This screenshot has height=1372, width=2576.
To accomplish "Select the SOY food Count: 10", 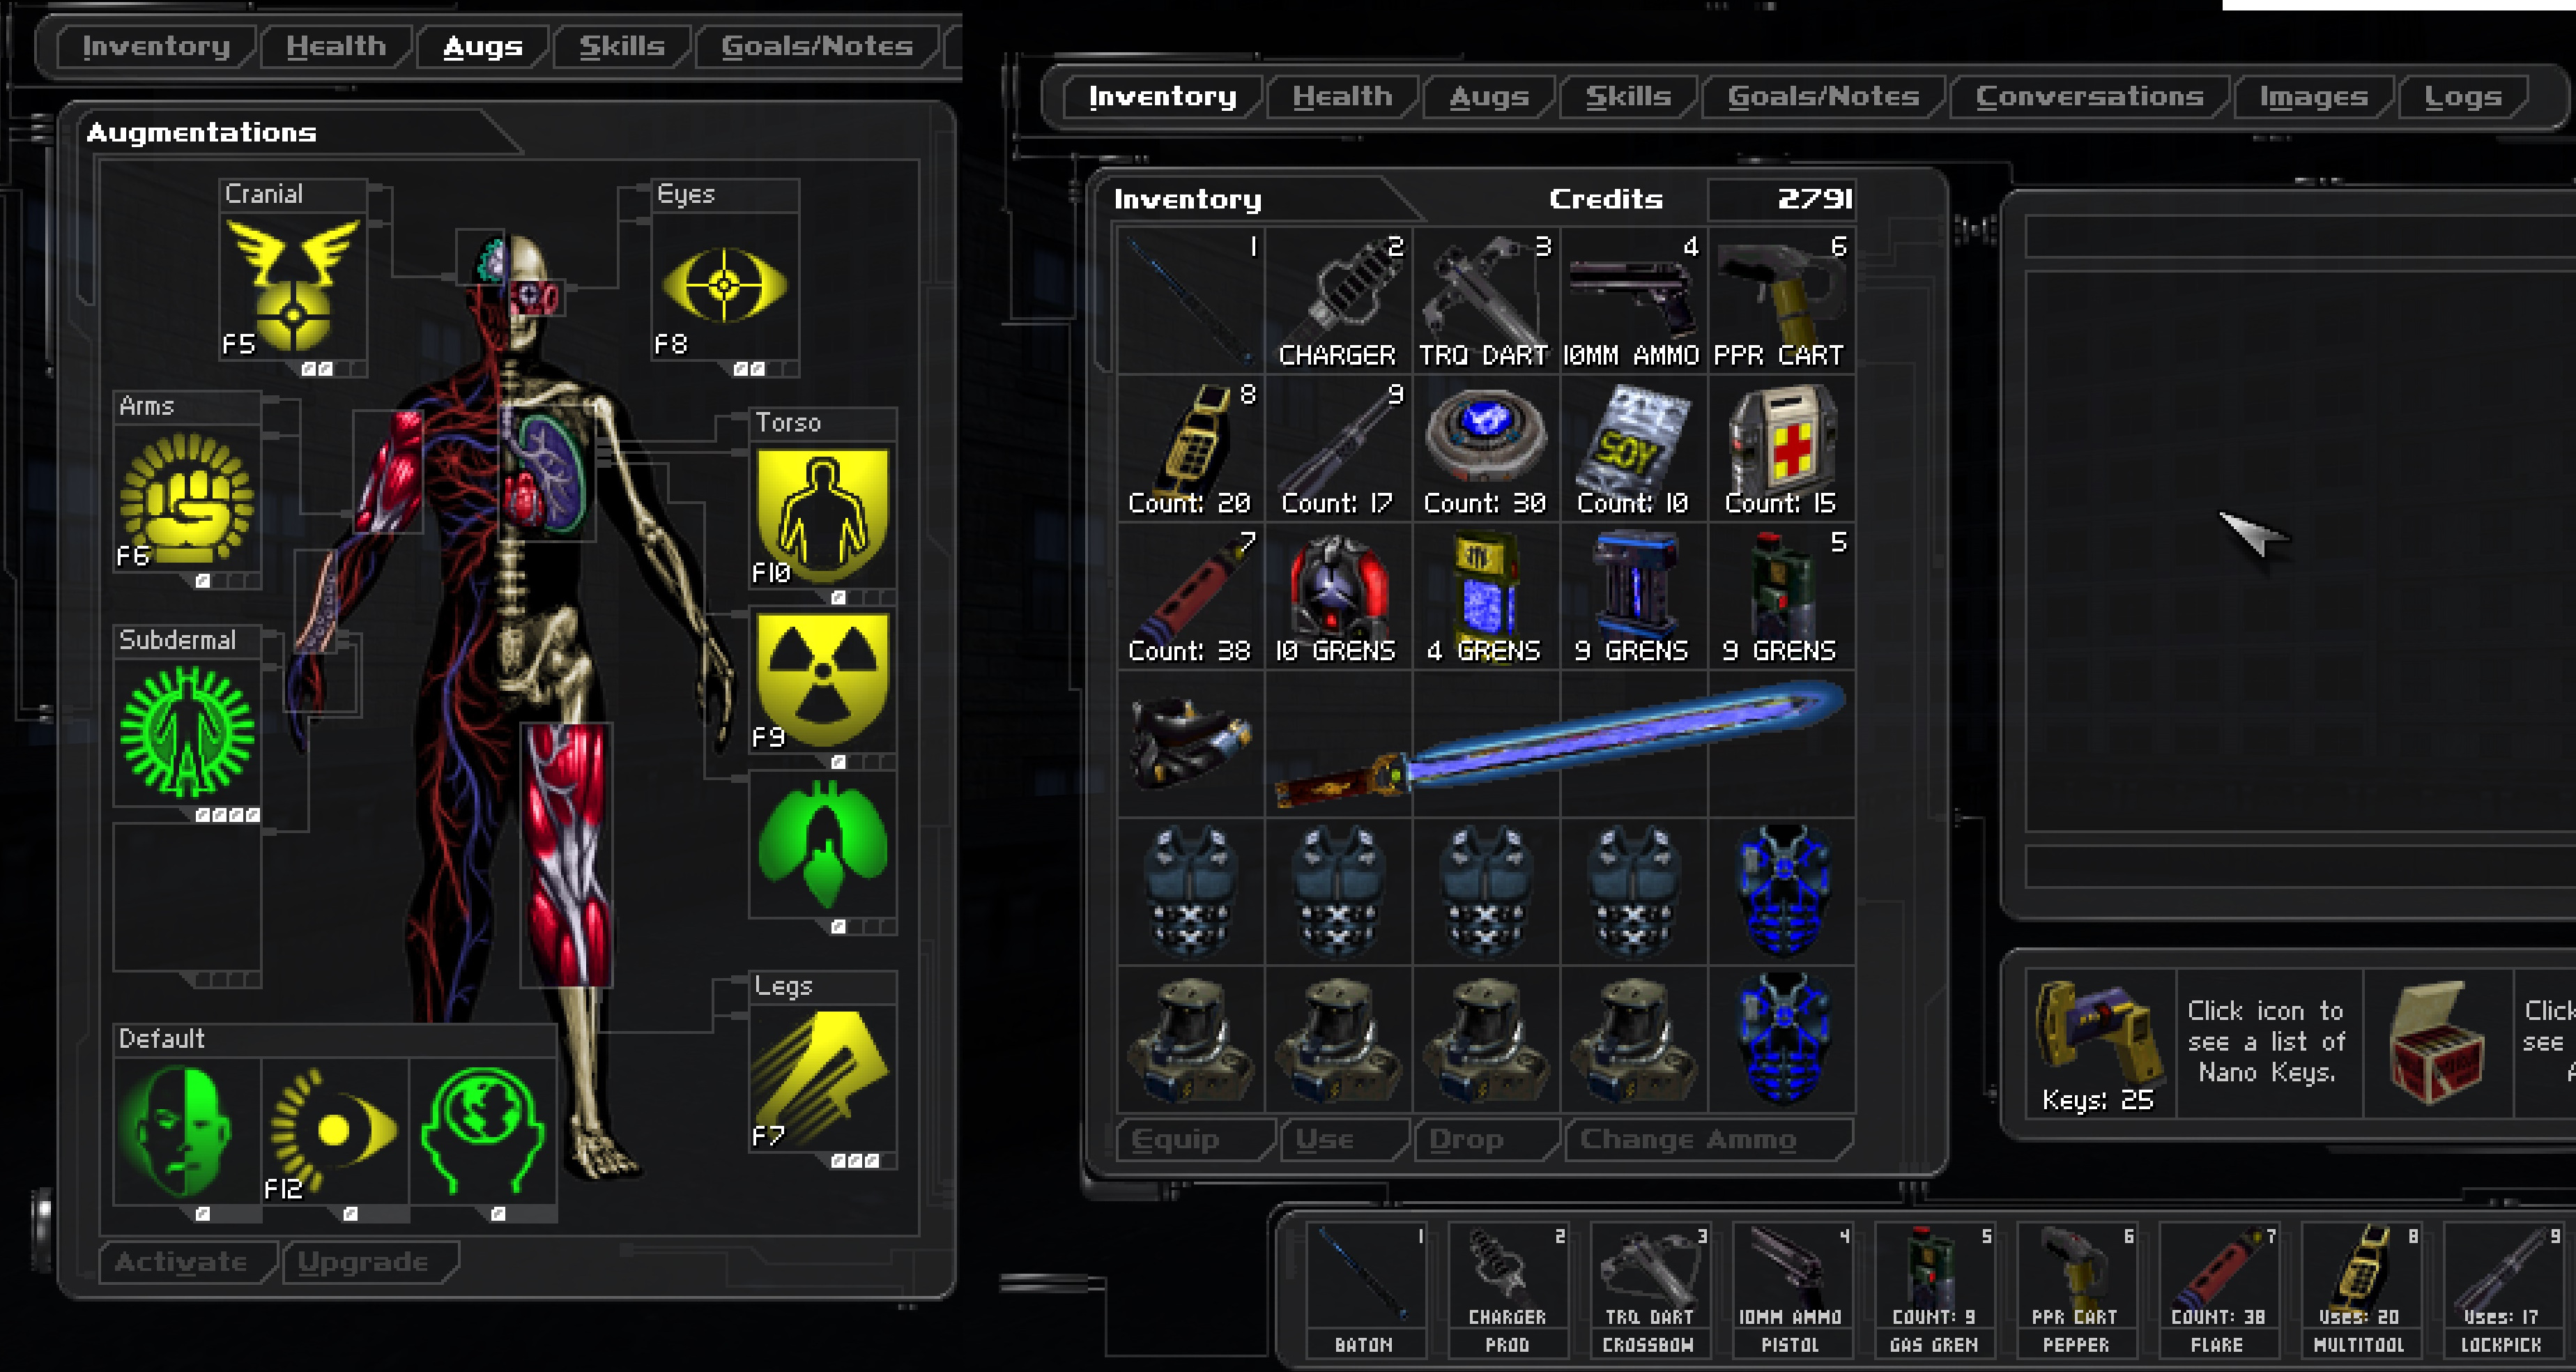I will (1635, 448).
